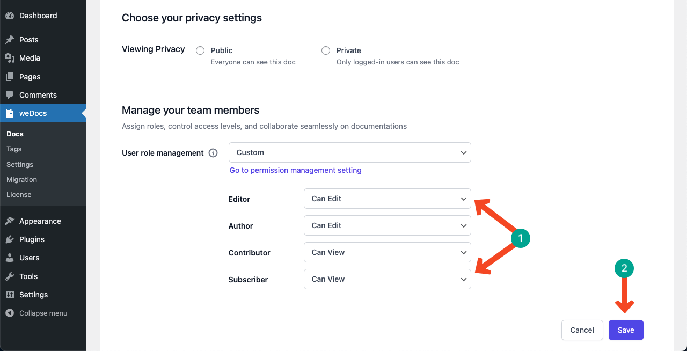The image size is (687, 351).
Task: Click the Collapse menu label
Action: 43,313
